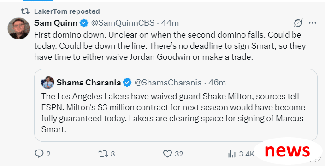Image resolution: width=325 pixels, height=167 pixels.
Task: Visit the @ShamsCharania handle
Action: click(x=168, y=83)
